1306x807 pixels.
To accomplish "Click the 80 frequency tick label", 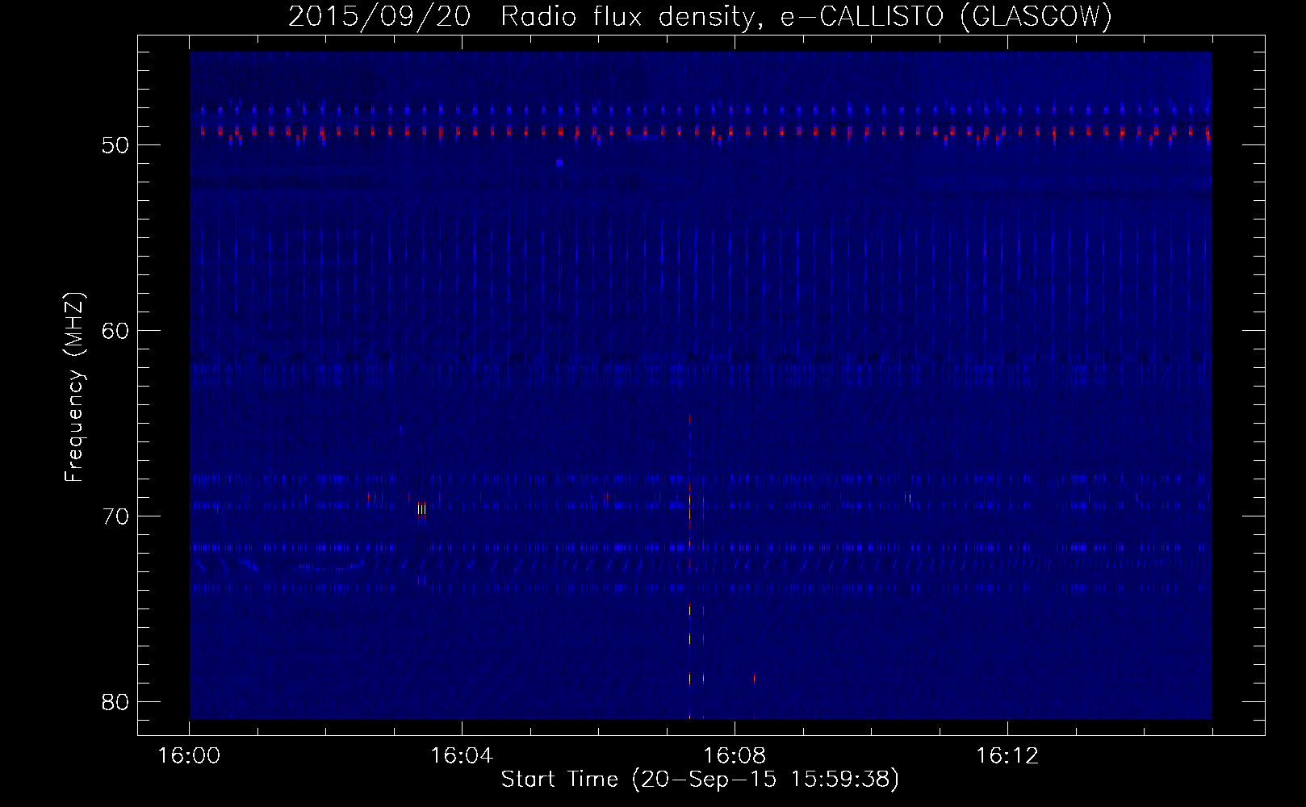I will point(116,702).
